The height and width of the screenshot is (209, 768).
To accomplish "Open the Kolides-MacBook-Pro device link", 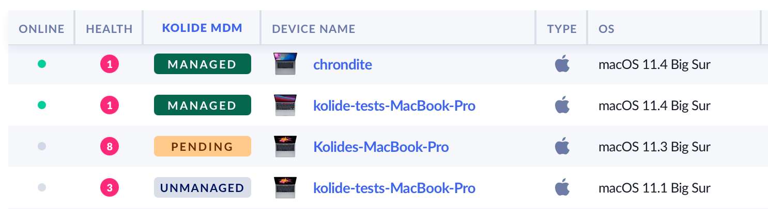I will point(381,147).
